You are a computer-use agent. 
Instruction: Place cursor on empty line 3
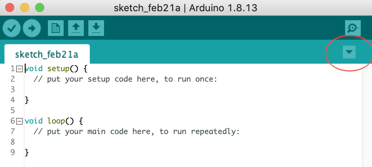pyautogui.click(x=190, y=89)
